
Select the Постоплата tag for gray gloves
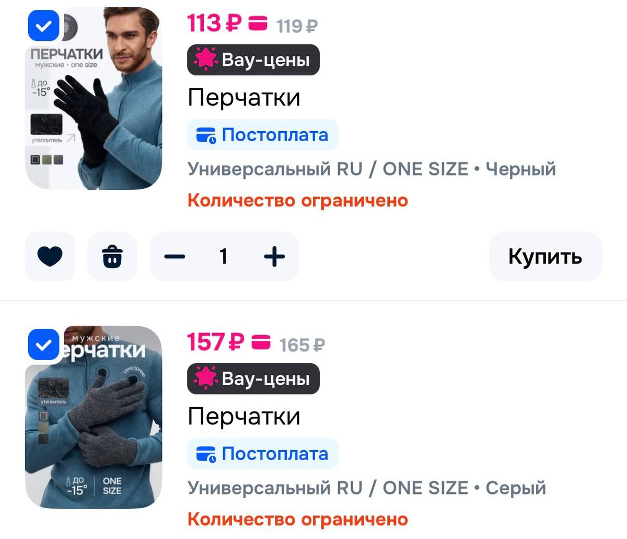click(x=263, y=454)
